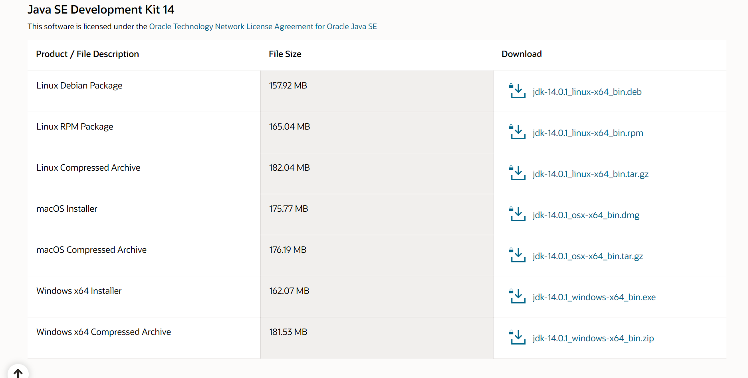
Task: Click download icon for jdk-14.0.1_linux-x64_bin.deb
Action: coord(518,91)
